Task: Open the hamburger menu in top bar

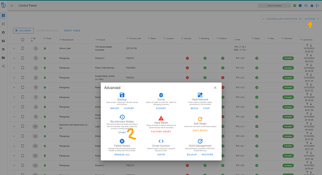Action: click(x=12, y=6)
